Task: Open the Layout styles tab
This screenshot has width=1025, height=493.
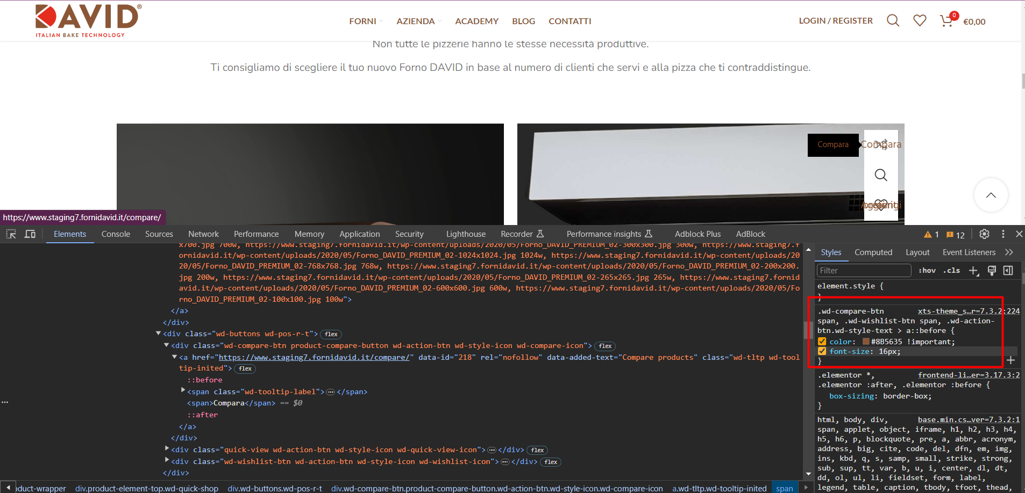Action: [x=917, y=252]
